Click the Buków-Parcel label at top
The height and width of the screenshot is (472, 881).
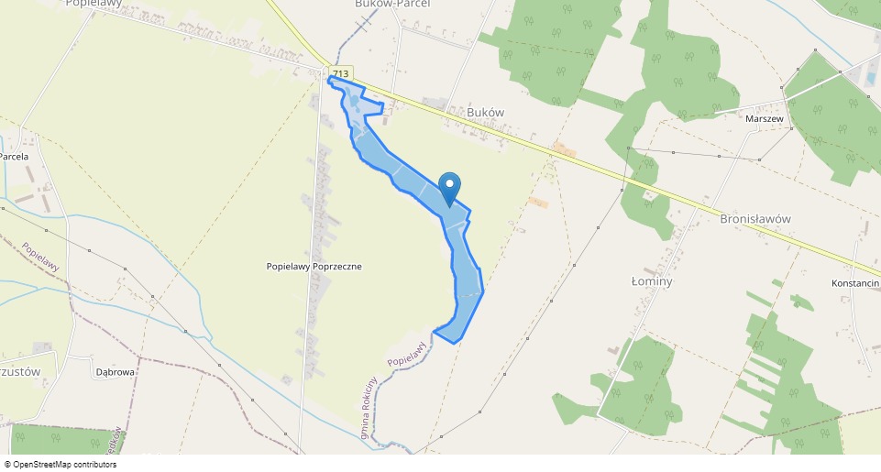[x=392, y=4]
